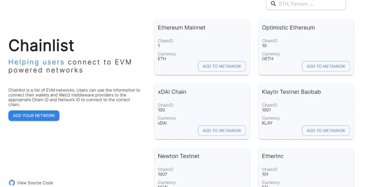Add Klaytn Testnet Baobab to MetaMask
The width and height of the screenshot is (369, 187).
pyautogui.click(x=326, y=131)
